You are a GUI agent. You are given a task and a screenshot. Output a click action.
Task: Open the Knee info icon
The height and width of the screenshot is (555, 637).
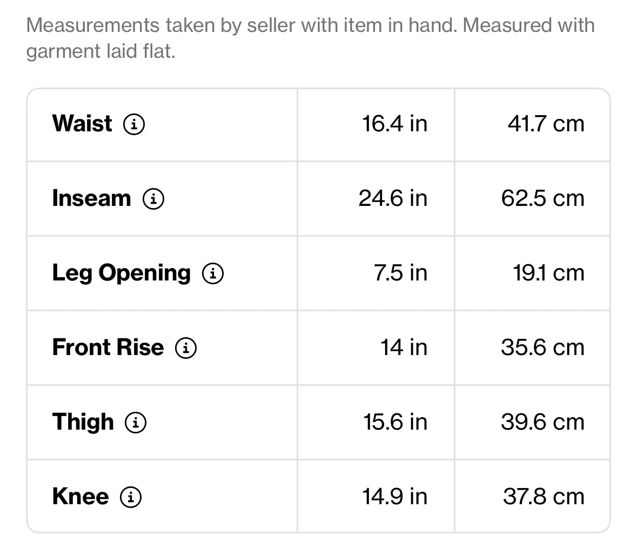[131, 497]
